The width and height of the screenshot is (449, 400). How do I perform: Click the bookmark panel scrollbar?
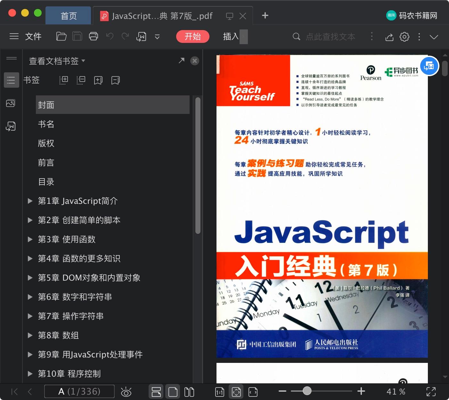[198, 165]
